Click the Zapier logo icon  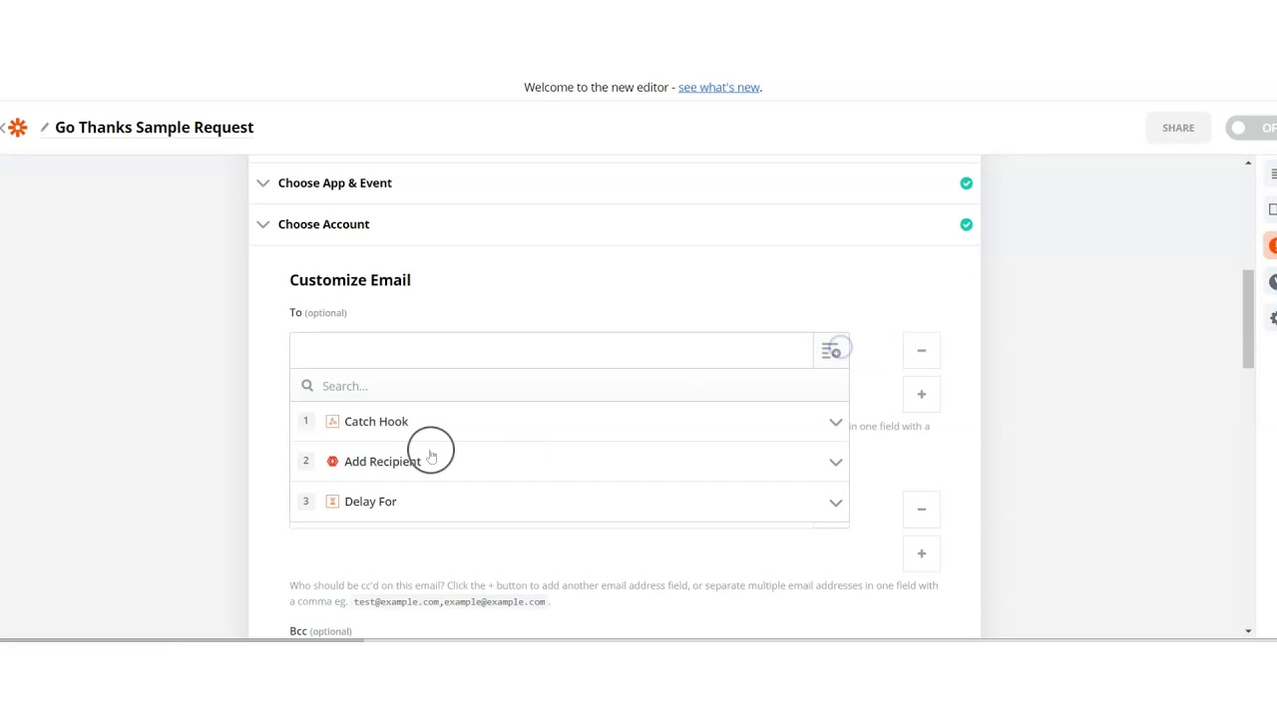pos(17,128)
